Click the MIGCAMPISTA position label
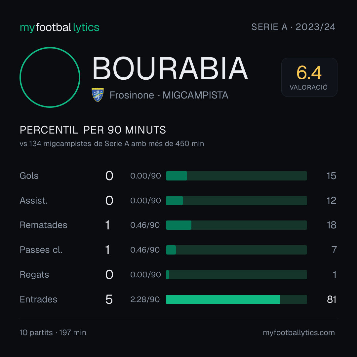The height and width of the screenshot is (357, 357). click(195, 95)
